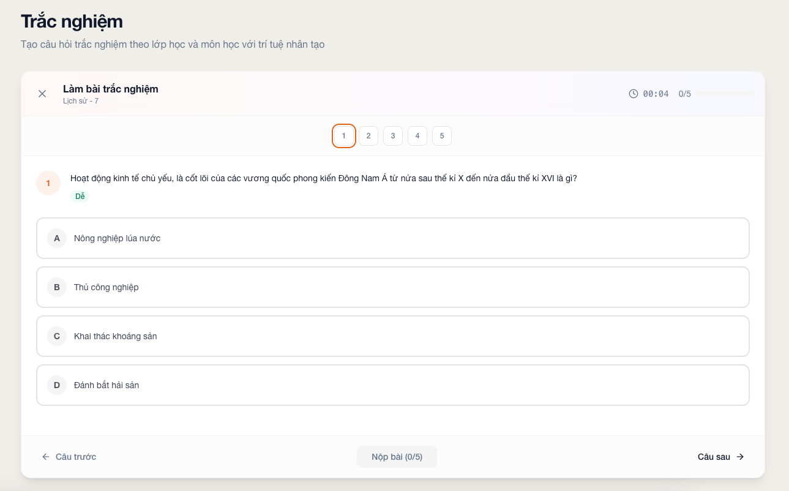Click the page description Tạo câu hỏi trắc nghiệm
Screen dimensions: 789x491
click(173, 45)
